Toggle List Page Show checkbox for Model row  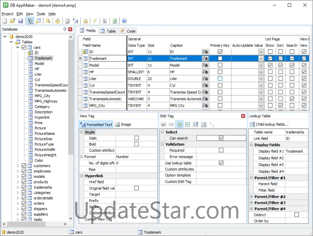[x=270, y=65]
